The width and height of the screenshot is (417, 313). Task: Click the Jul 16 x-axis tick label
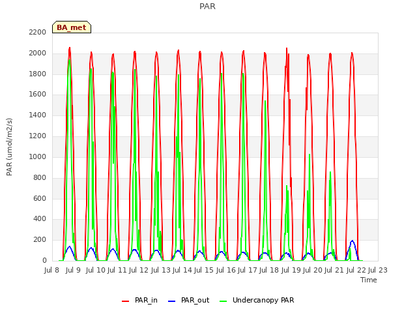pyautogui.click(x=226, y=270)
